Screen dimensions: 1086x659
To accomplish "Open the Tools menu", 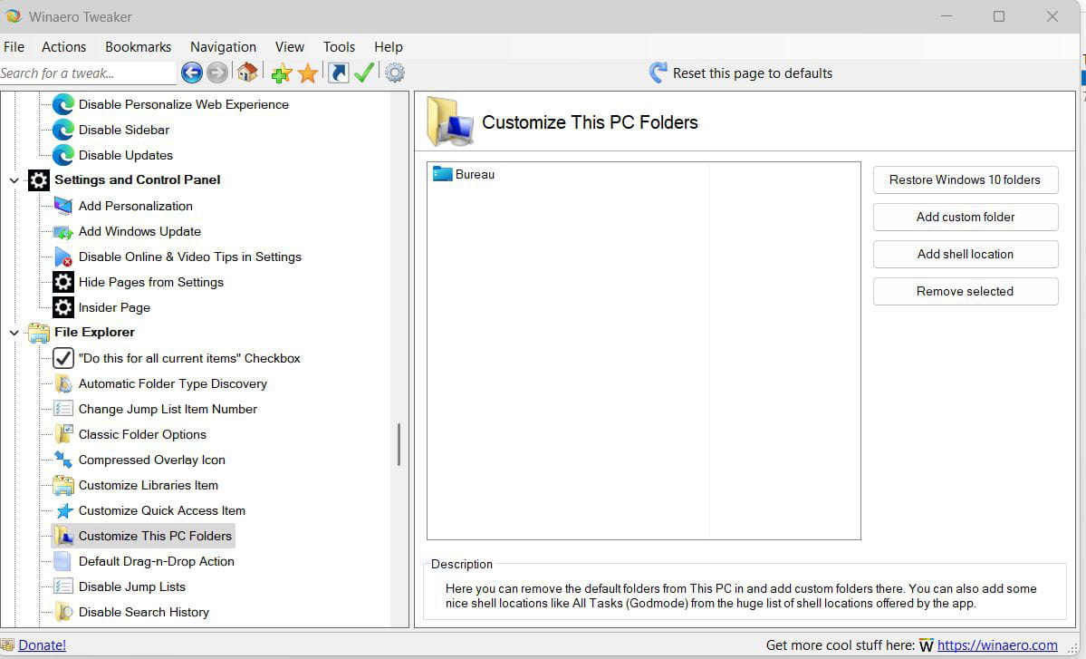I will [x=339, y=46].
